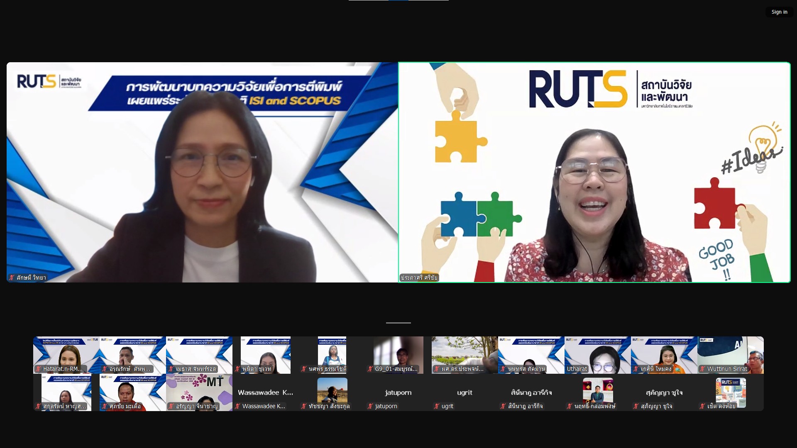Screen dimensions: 797x448
Task: Click muted mic icon in bottom สุภิญญา ชูใจ label
Action: [636, 406]
